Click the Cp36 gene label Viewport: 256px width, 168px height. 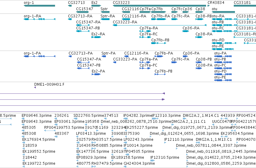pyautogui.click(x=187, y=9)
